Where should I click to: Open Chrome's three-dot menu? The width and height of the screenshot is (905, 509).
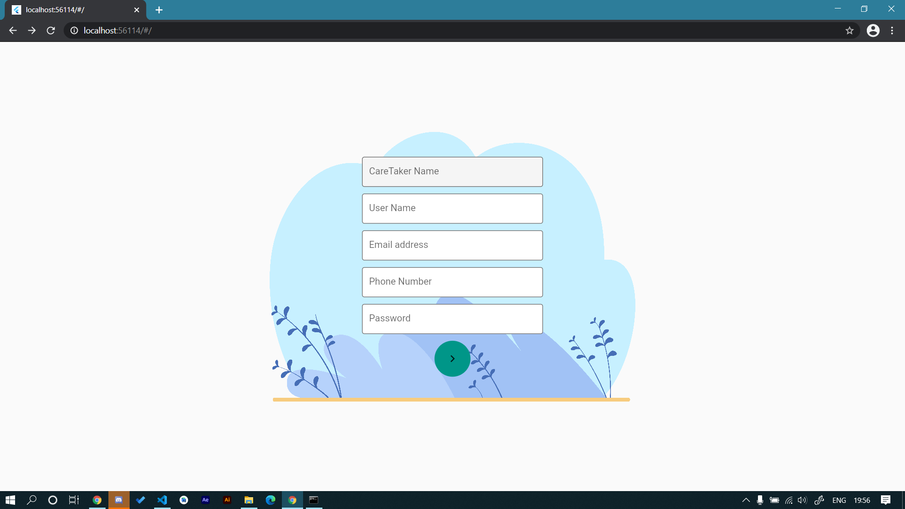coord(892,31)
